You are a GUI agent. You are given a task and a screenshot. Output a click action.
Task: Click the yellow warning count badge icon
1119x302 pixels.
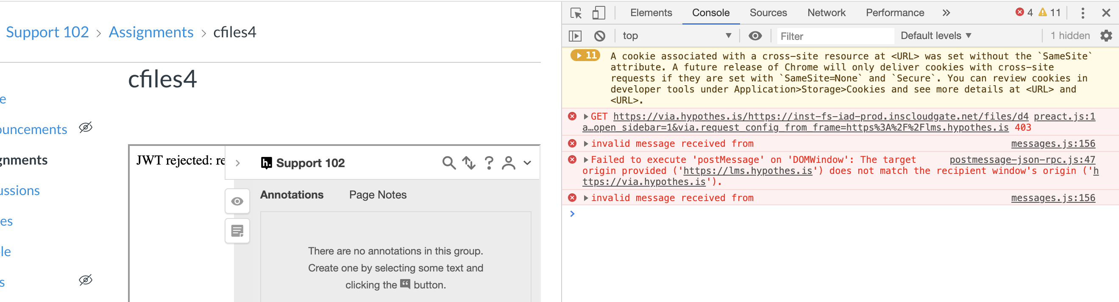(1042, 13)
